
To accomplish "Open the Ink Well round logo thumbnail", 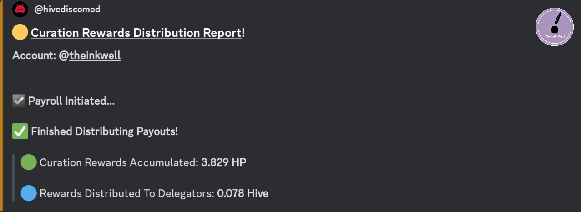I will 554,27.
